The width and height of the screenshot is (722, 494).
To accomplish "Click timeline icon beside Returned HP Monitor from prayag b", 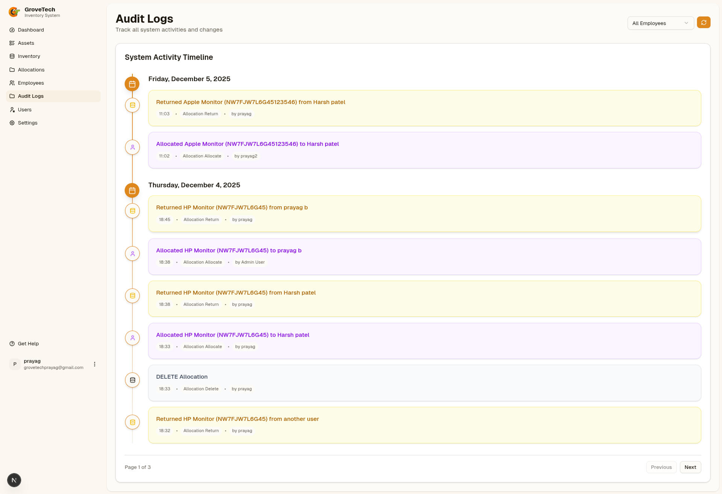I will point(132,211).
